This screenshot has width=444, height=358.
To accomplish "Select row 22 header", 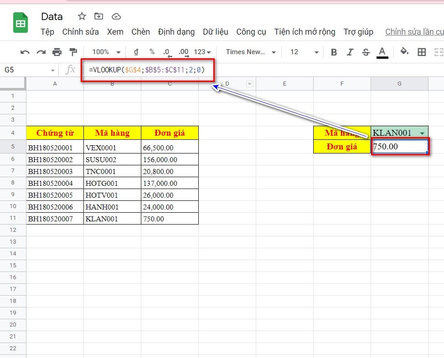I will tap(13, 348).
